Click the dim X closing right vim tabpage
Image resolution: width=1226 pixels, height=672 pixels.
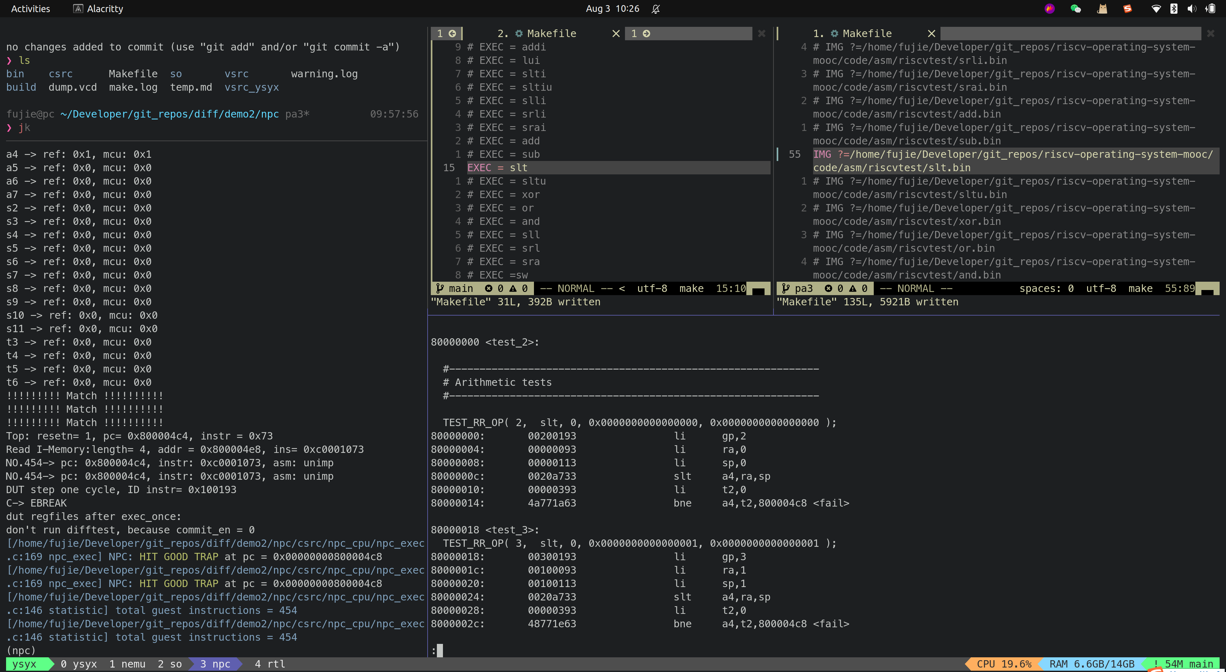click(x=1210, y=33)
